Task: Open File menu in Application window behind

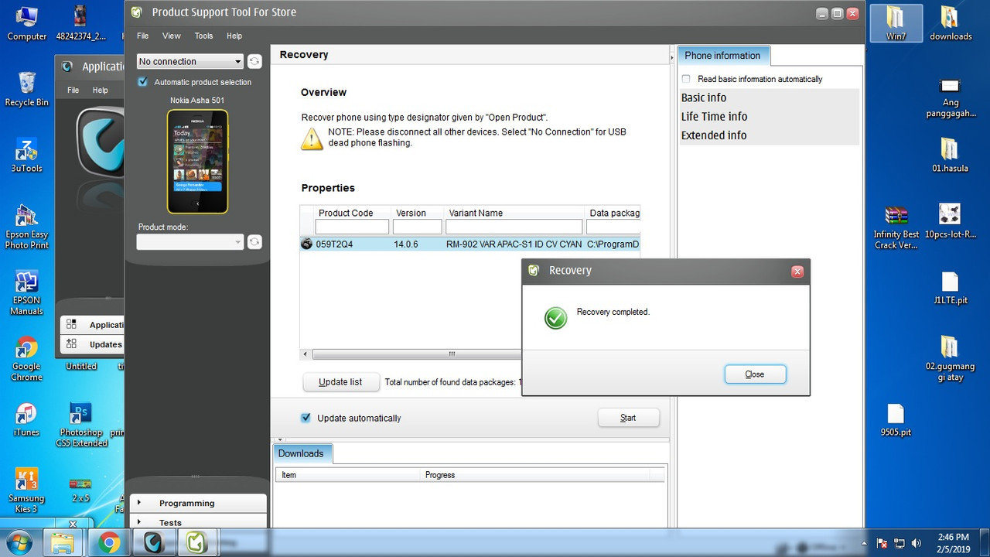Action: tap(73, 90)
